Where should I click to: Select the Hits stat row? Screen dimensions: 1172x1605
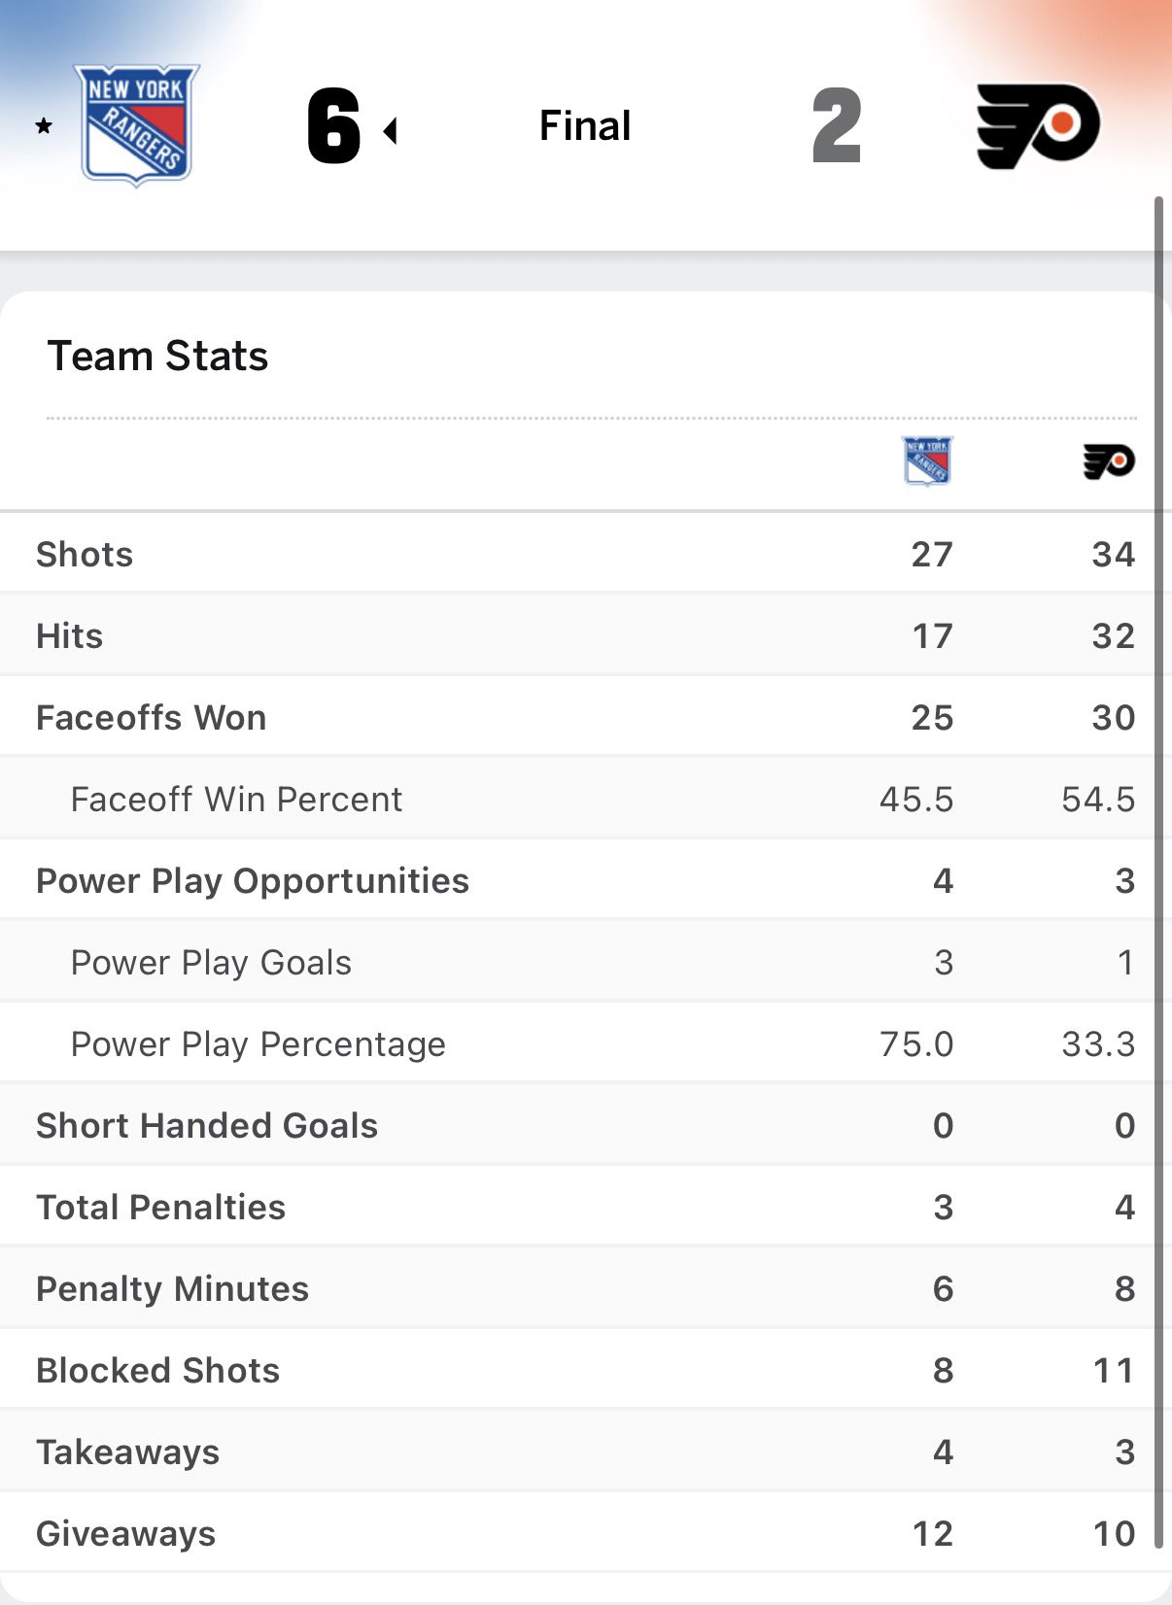583,635
